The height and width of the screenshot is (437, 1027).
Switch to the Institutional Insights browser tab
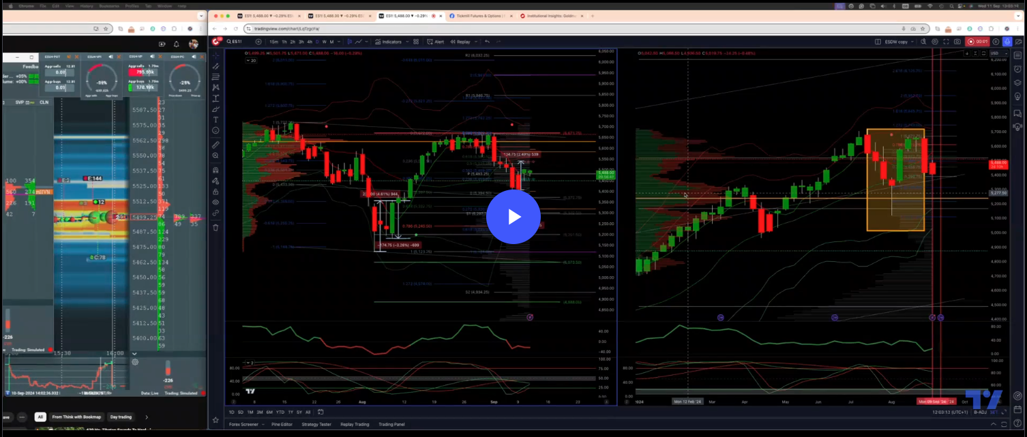pos(552,16)
